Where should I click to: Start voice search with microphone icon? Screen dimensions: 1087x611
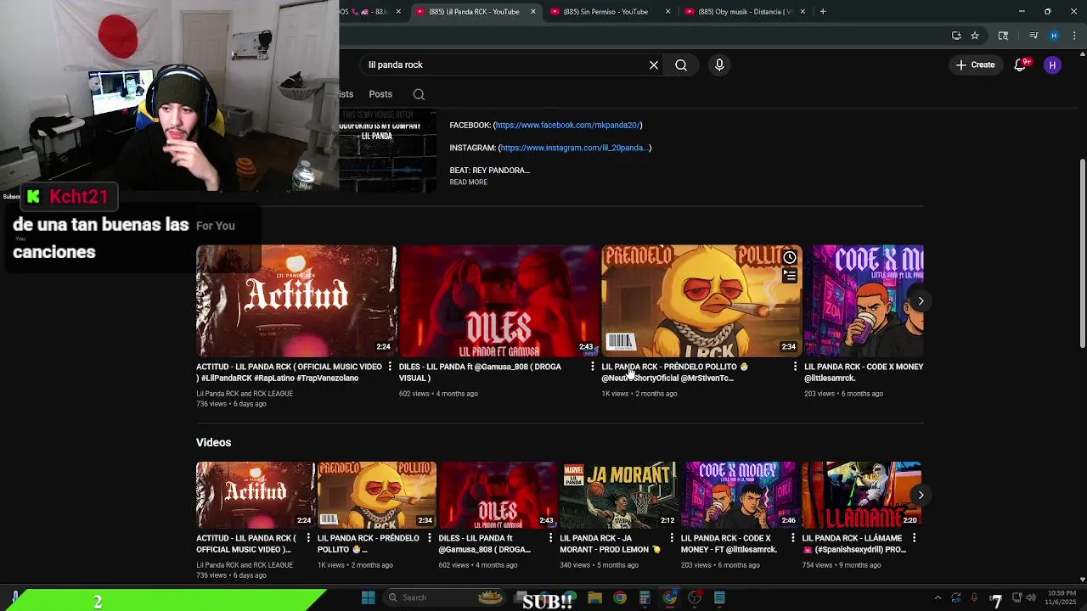(x=719, y=64)
